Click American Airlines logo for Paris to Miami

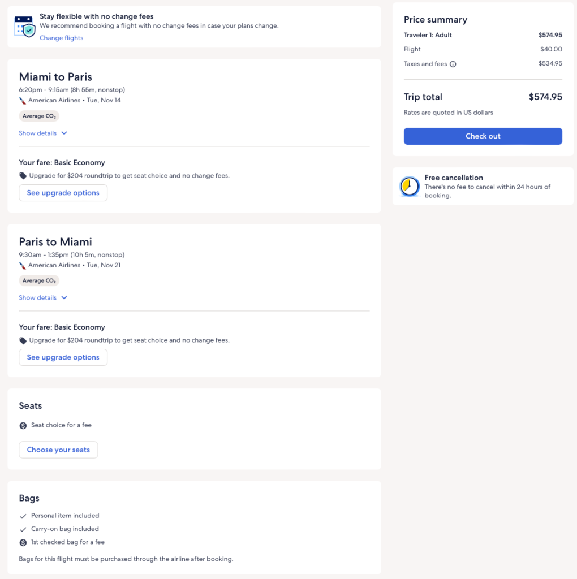click(23, 265)
